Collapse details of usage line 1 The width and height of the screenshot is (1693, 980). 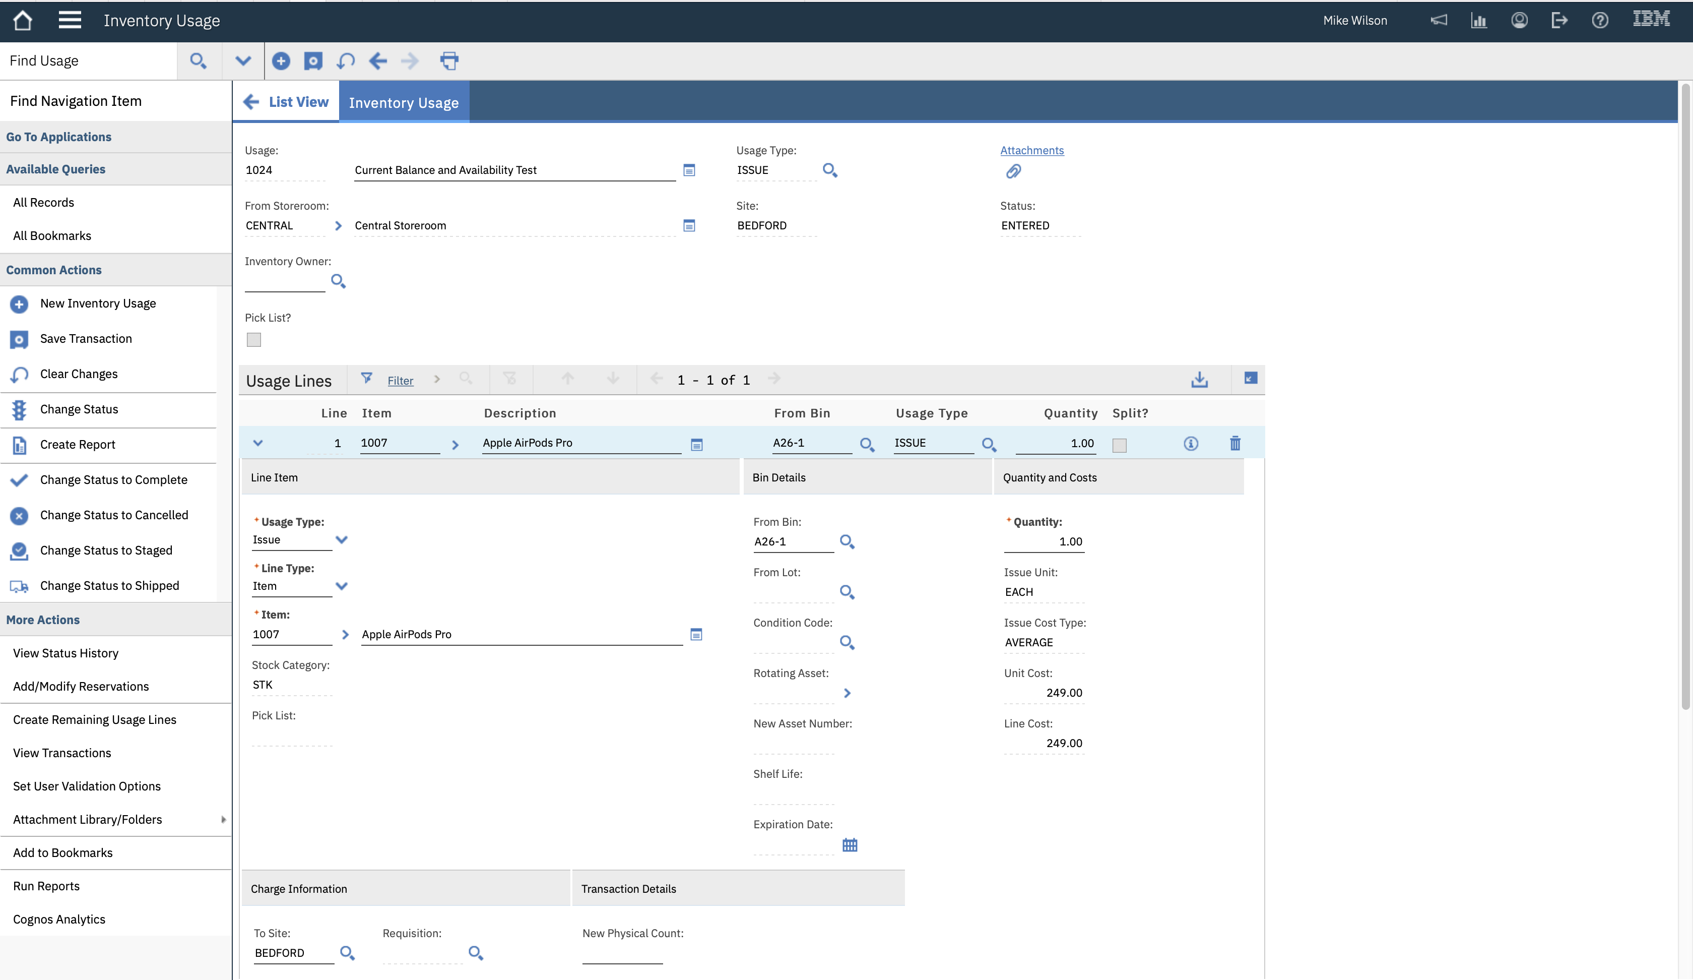(258, 443)
